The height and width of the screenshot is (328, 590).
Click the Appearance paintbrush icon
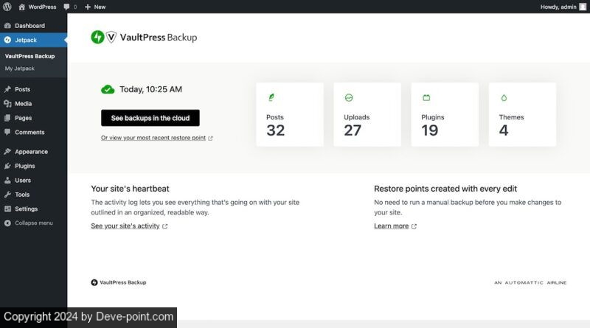[7, 152]
